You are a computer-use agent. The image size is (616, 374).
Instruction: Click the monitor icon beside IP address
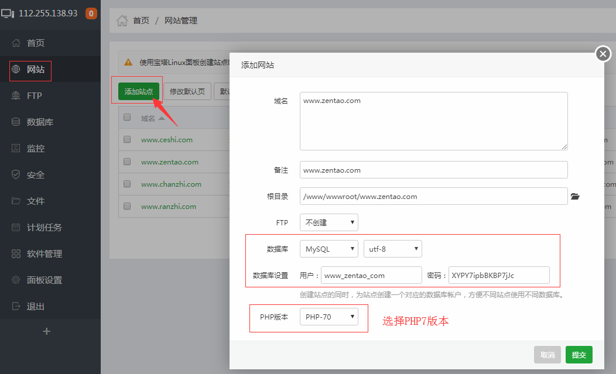click(9, 13)
